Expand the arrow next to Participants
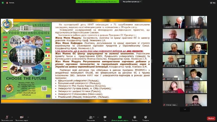This screenshot has width=217, height=122. (x=98, y=117)
